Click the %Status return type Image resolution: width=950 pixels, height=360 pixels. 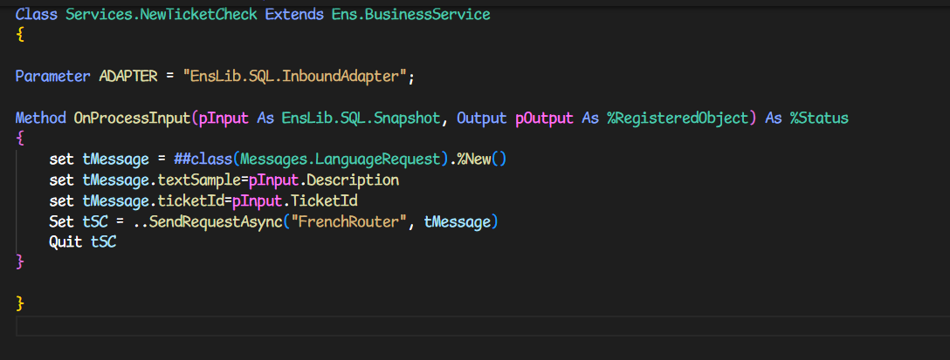[819, 118]
